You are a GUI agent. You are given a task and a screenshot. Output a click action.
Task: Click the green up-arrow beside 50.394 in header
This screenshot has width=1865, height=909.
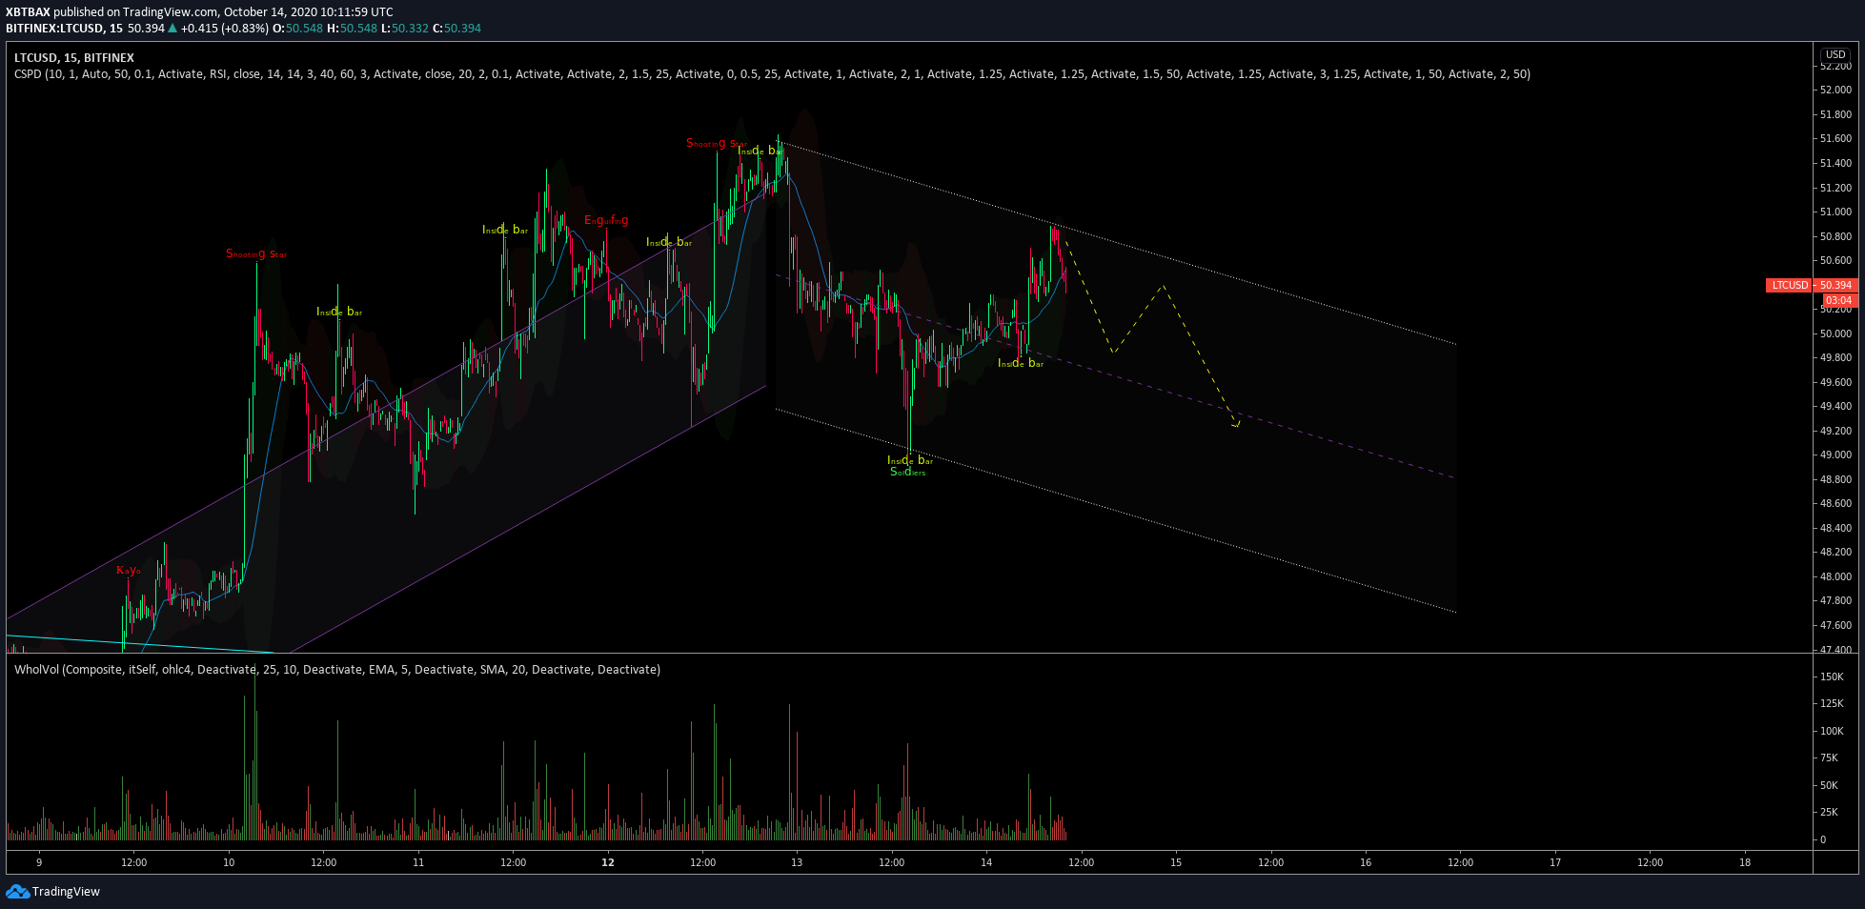coord(172,28)
